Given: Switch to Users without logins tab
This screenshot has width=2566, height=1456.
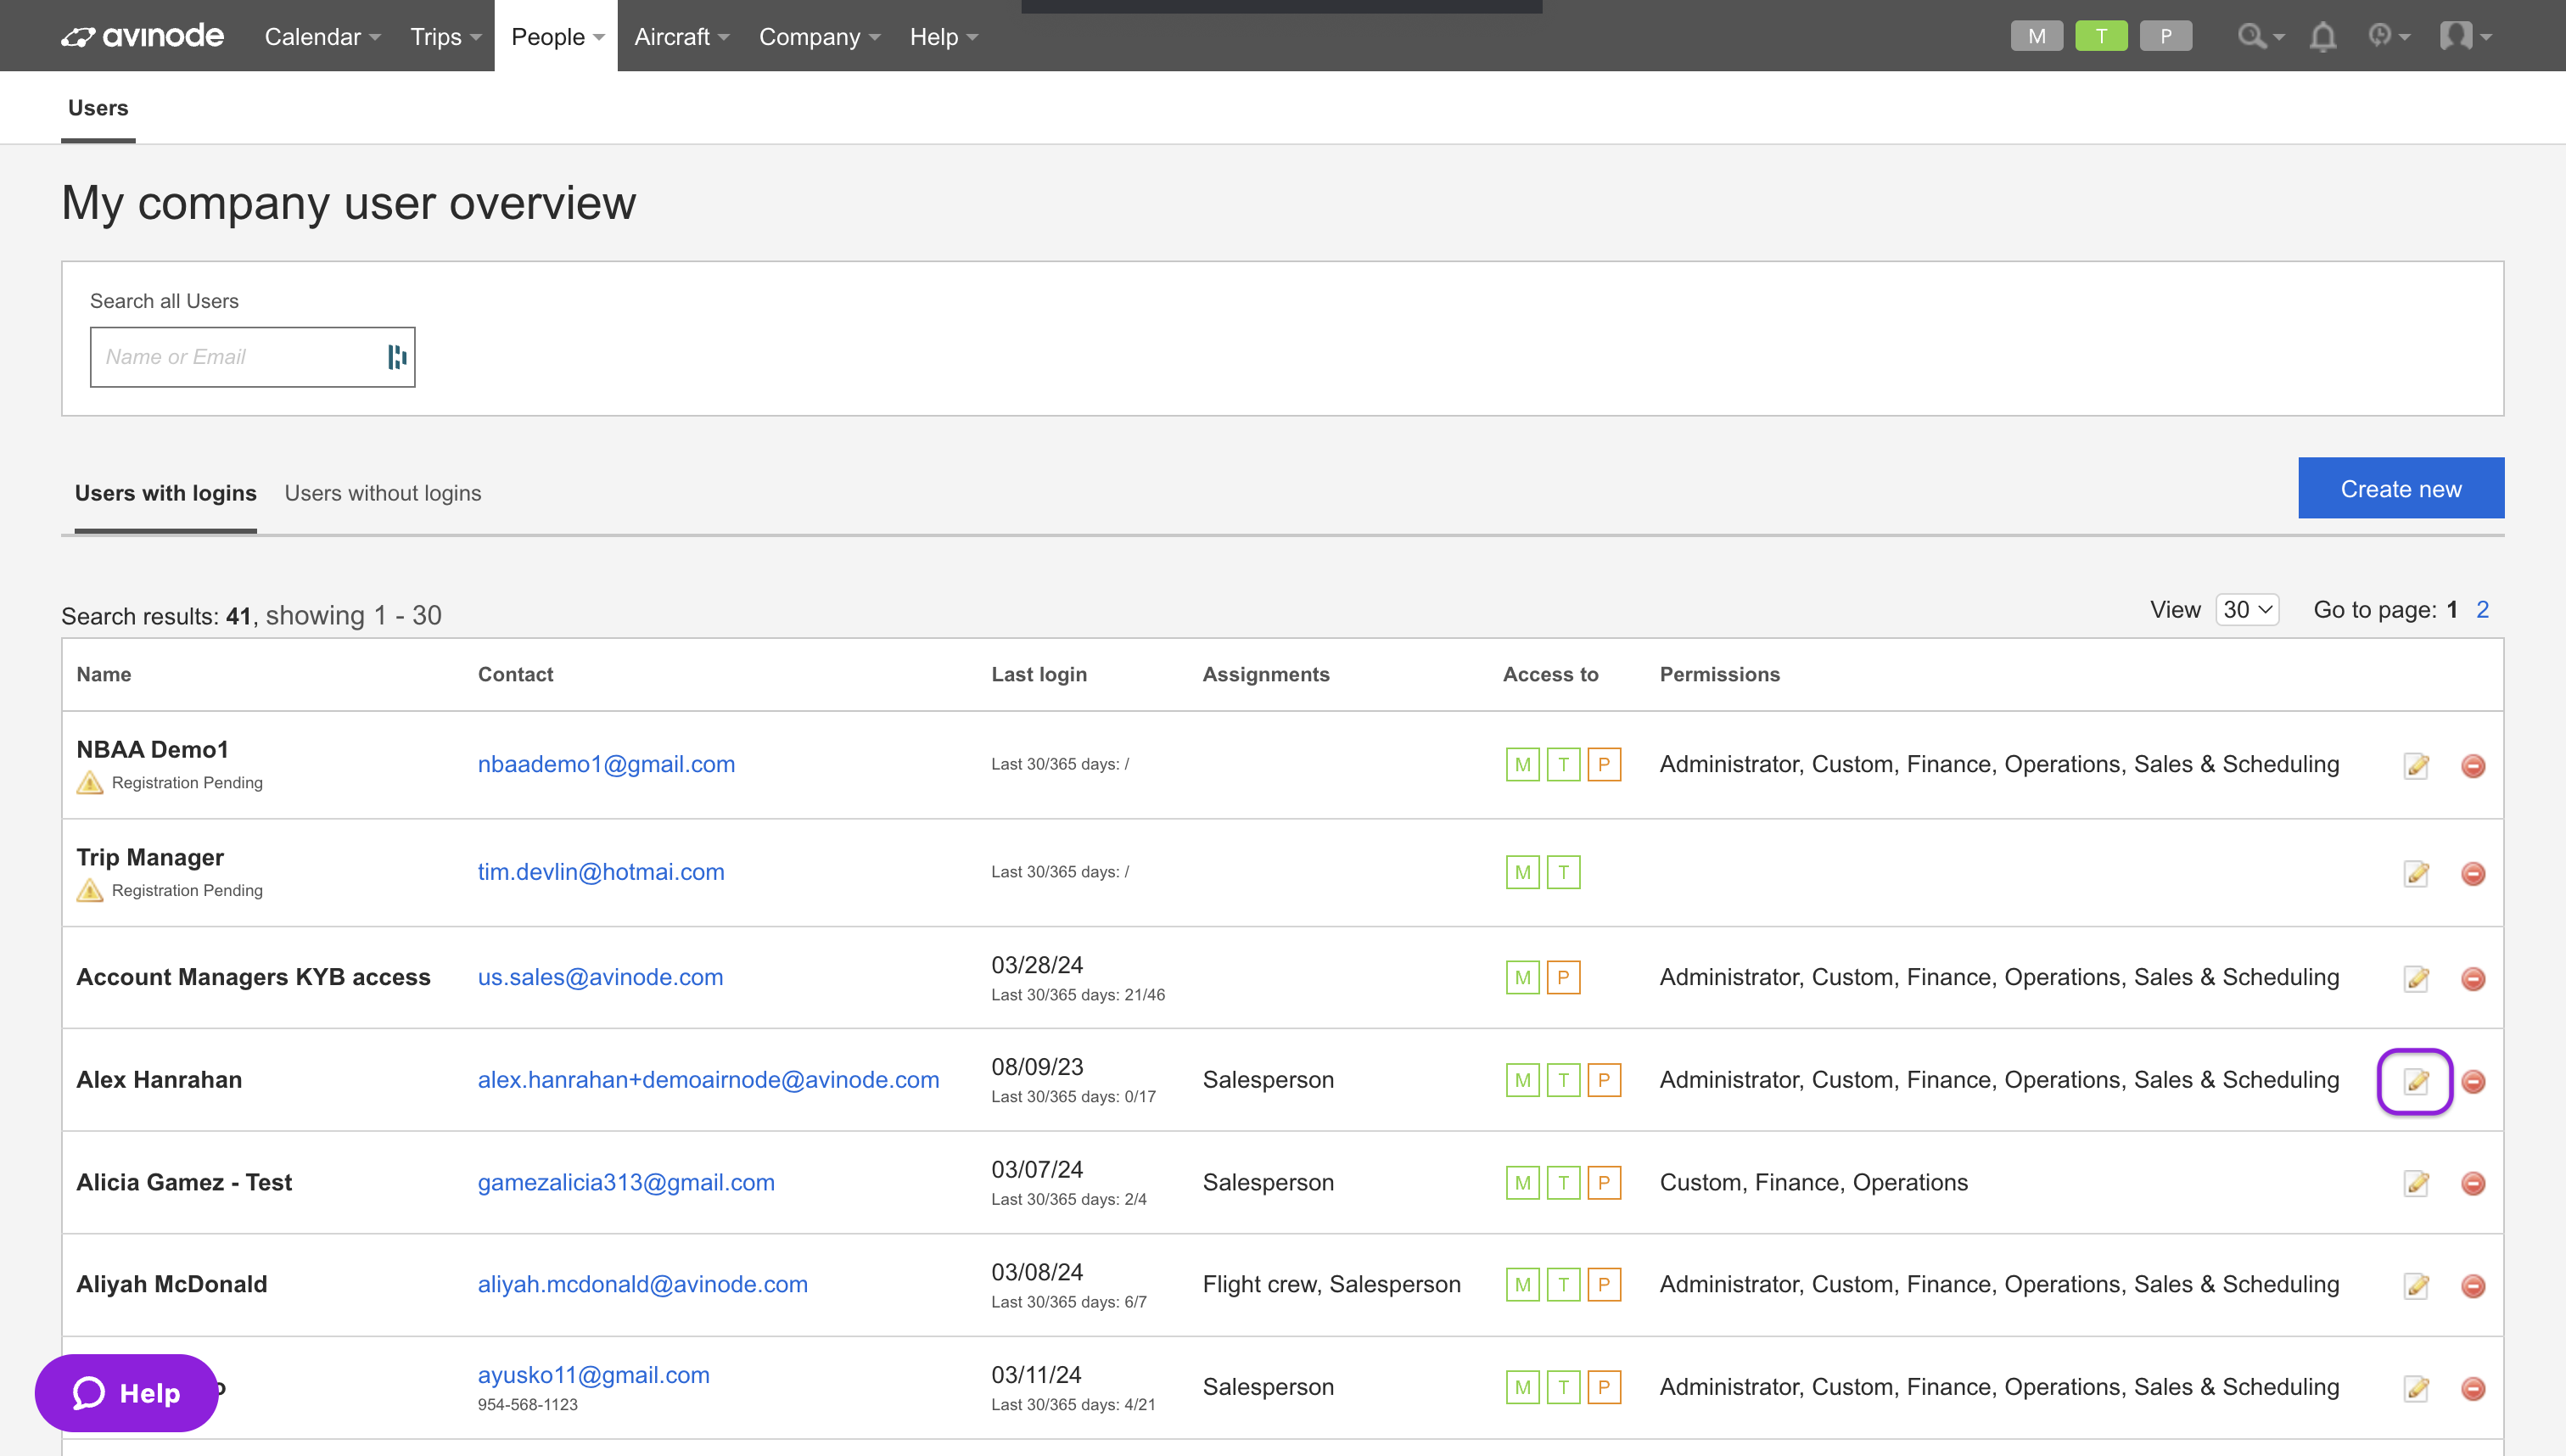Looking at the screenshot, I should [x=383, y=493].
